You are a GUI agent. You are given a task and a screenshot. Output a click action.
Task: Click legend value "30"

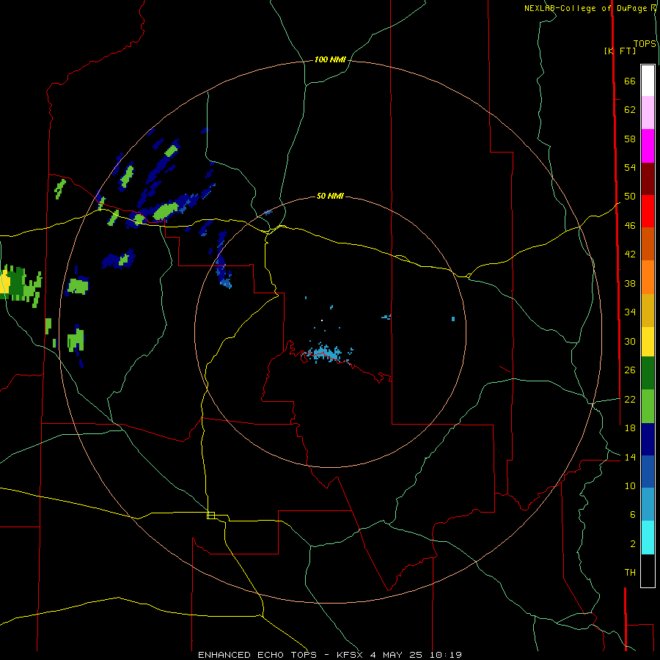tap(630, 341)
